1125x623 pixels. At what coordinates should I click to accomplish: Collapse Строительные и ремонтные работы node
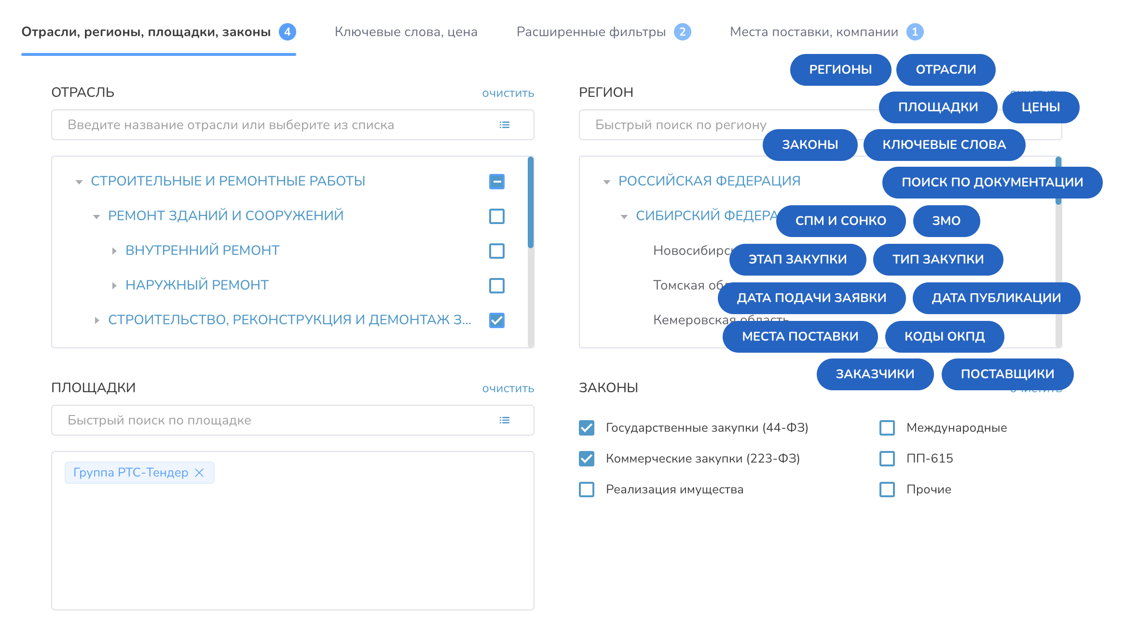point(79,182)
